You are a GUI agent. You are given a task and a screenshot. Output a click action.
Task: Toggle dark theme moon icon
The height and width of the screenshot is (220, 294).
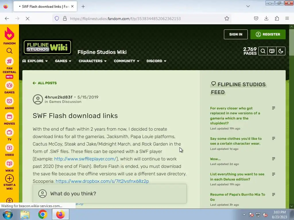click(281, 51)
